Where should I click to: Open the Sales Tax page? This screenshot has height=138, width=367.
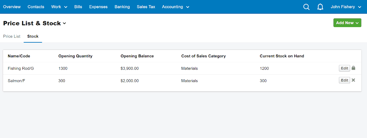[x=146, y=7]
